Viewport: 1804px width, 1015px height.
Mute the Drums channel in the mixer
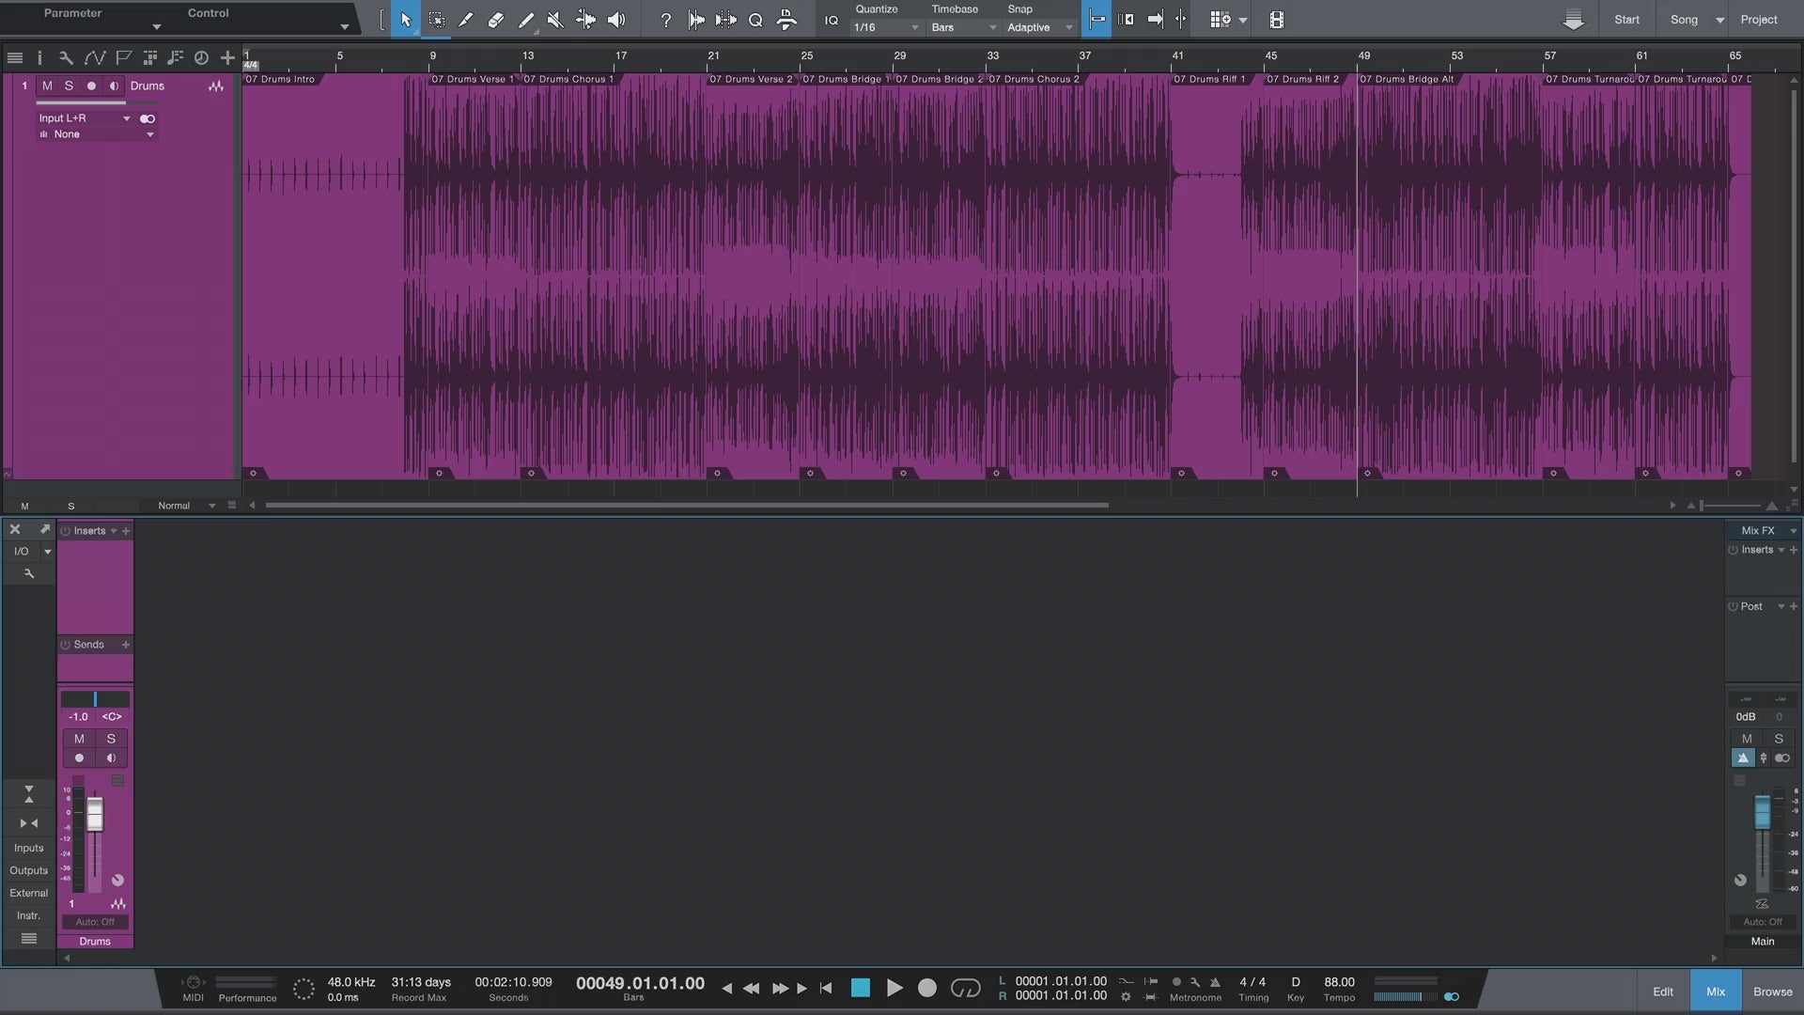pos(79,739)
